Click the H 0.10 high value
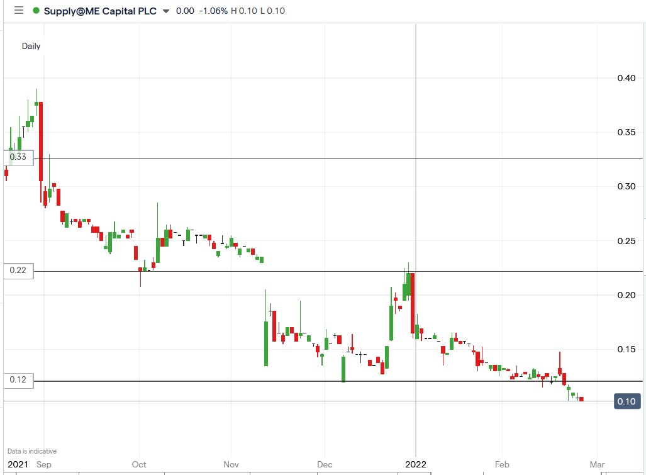 [243, 11]
